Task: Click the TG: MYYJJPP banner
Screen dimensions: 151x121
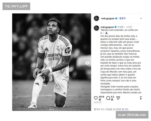Action: 16,6
